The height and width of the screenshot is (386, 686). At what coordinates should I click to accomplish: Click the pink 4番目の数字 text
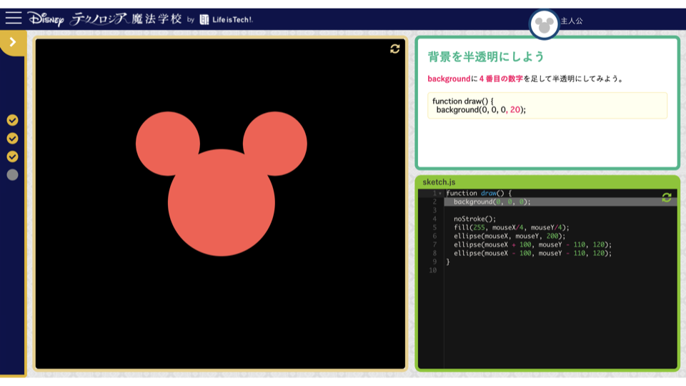coord(501,79)
